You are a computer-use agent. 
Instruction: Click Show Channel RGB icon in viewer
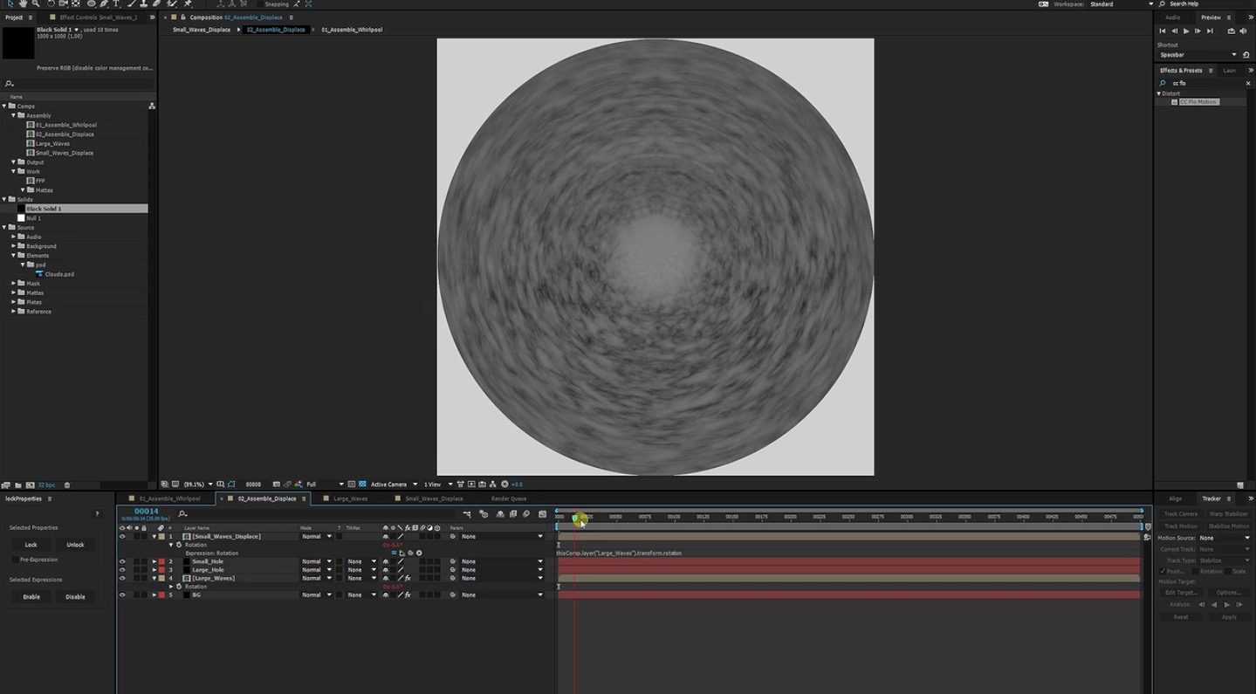pyautogui.click(x=299, y=484)
